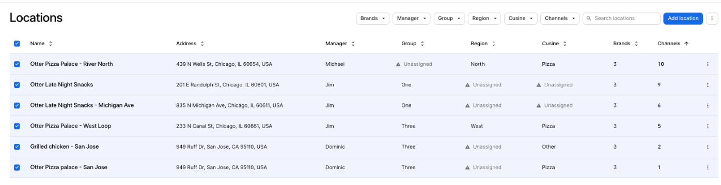
Task: Open the Region filter dropdown
Action: pos(484,18)
